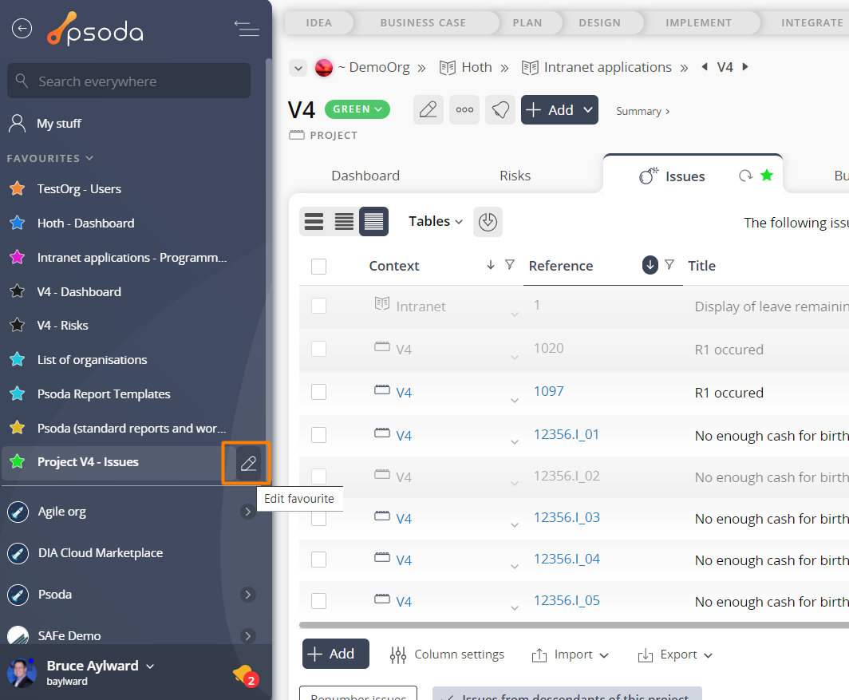
Task: Open the breadcrumb dropdown chevron
Action: pos(298,69)
